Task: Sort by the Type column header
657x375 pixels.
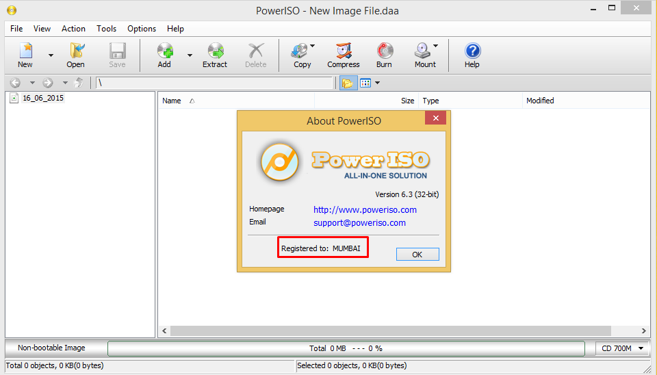Action: pos(471,101)
